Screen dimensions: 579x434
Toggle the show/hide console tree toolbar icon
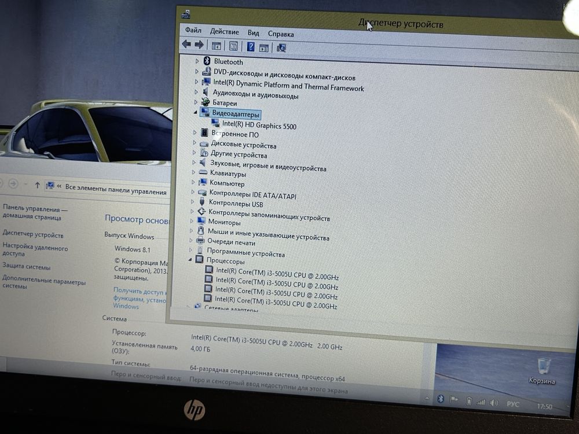coord(217,46)
